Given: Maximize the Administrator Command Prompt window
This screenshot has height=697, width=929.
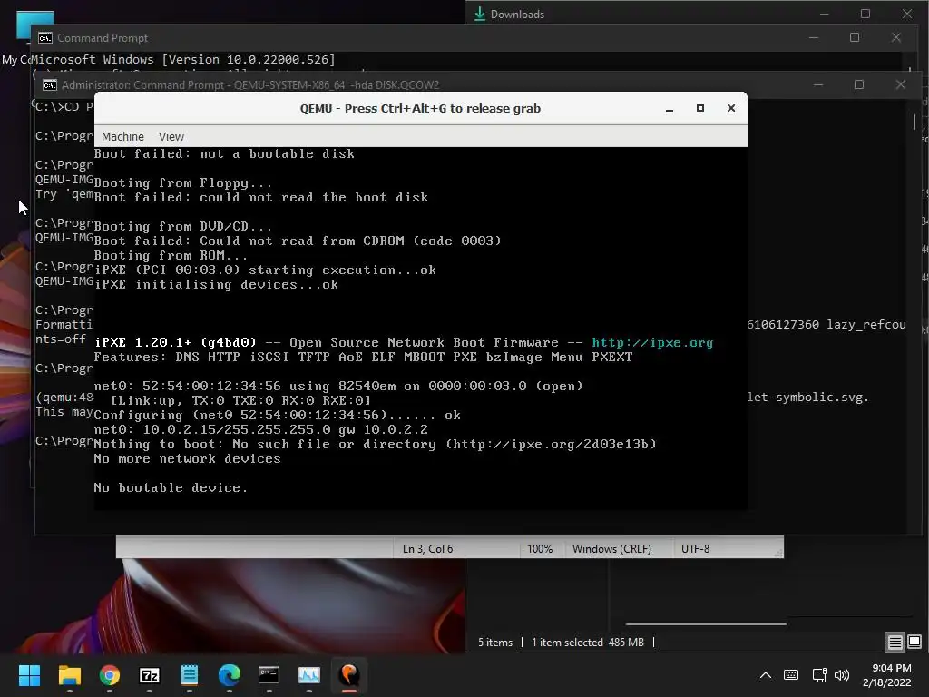Looking at the screenshot, I should [x=859, y=84].
